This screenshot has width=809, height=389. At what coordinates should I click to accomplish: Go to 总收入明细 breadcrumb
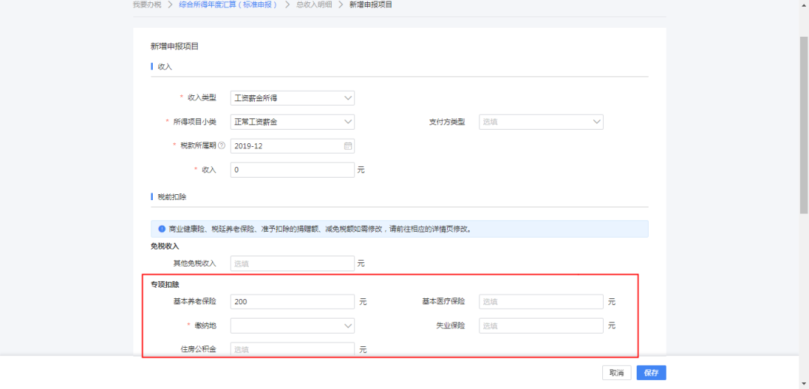click(x=314, y=4)
